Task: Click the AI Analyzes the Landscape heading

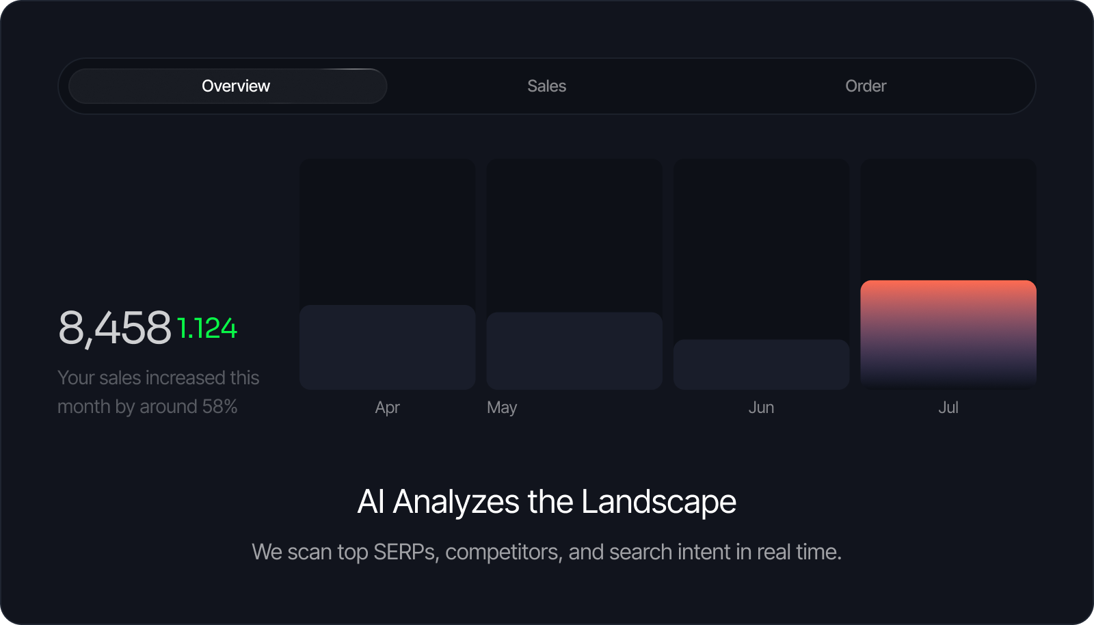Action: [x=546, y=501]
